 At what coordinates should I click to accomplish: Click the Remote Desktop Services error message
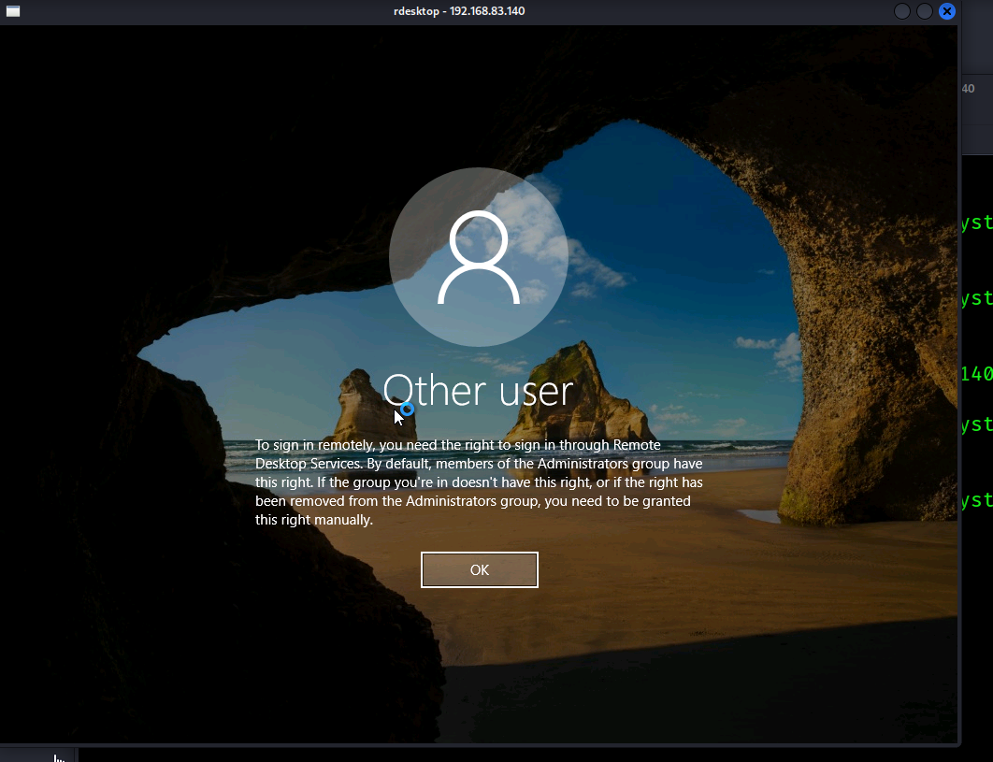pyautogui.click(x=479, y=482)
